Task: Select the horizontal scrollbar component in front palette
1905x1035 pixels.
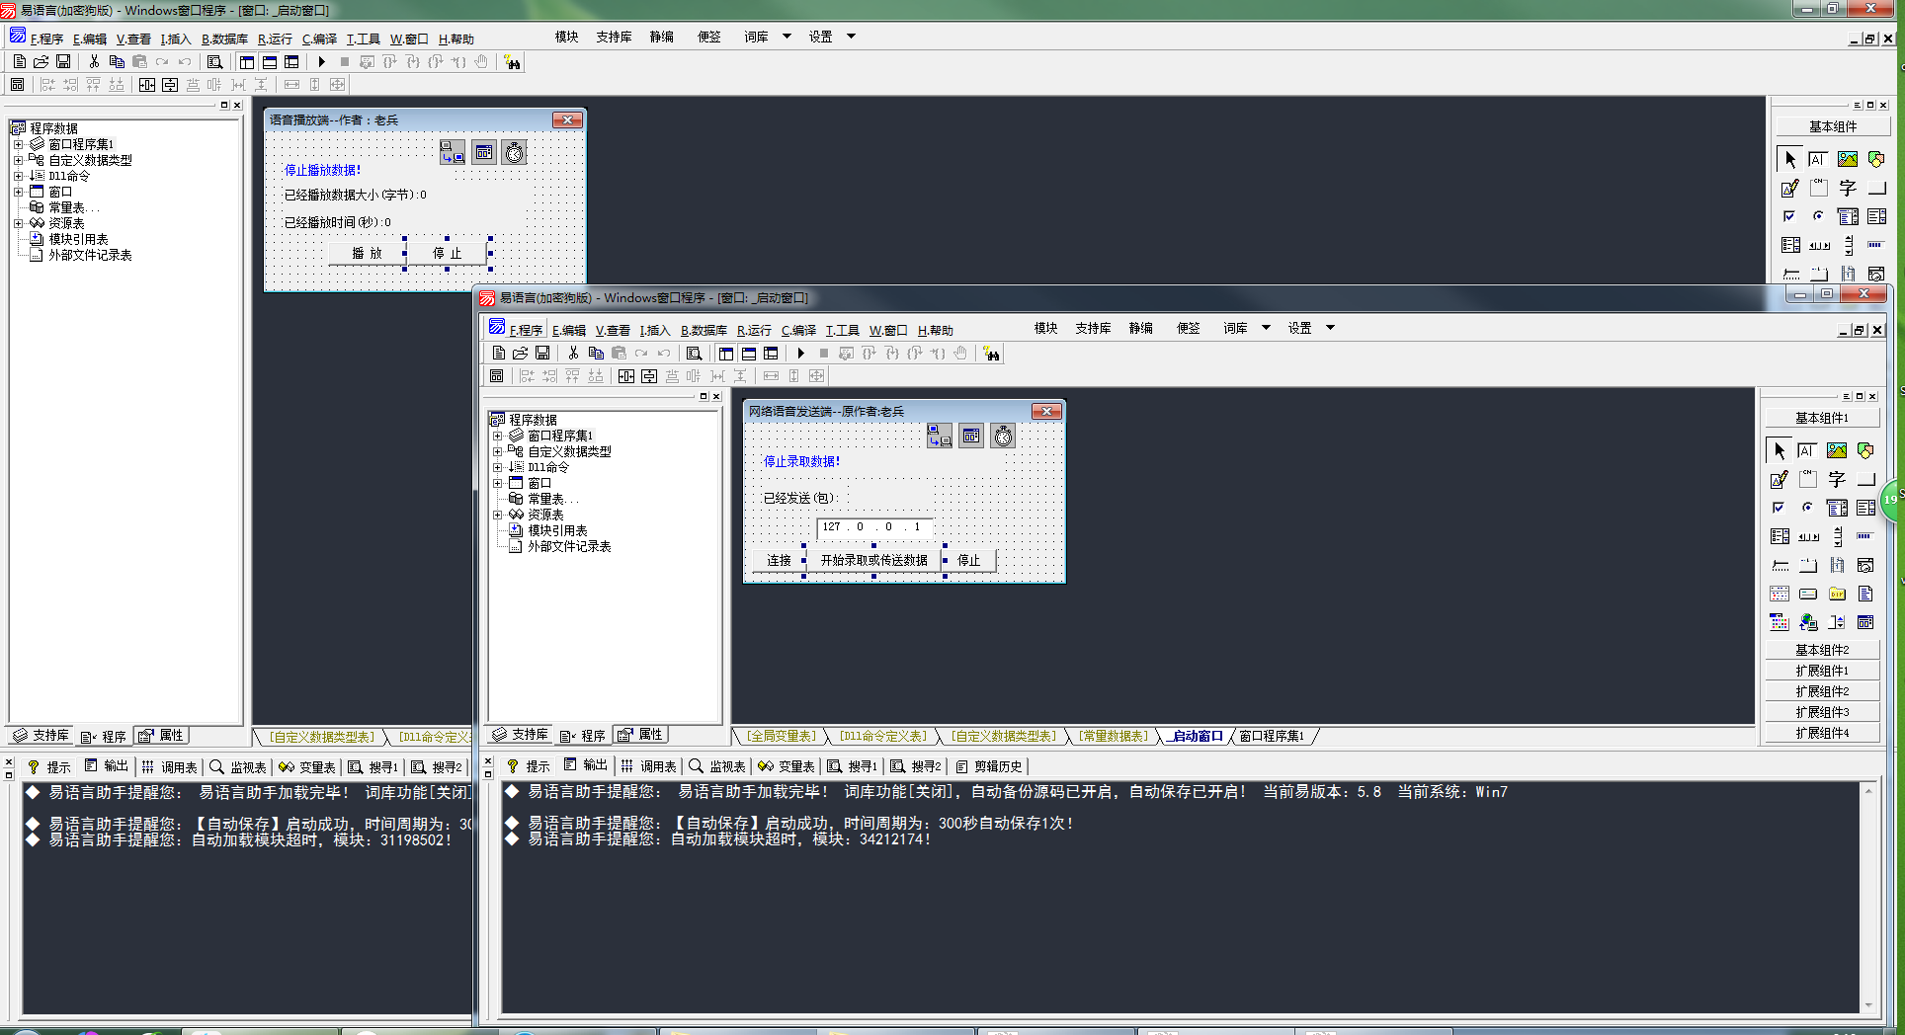Action: tap(1808, 537)
